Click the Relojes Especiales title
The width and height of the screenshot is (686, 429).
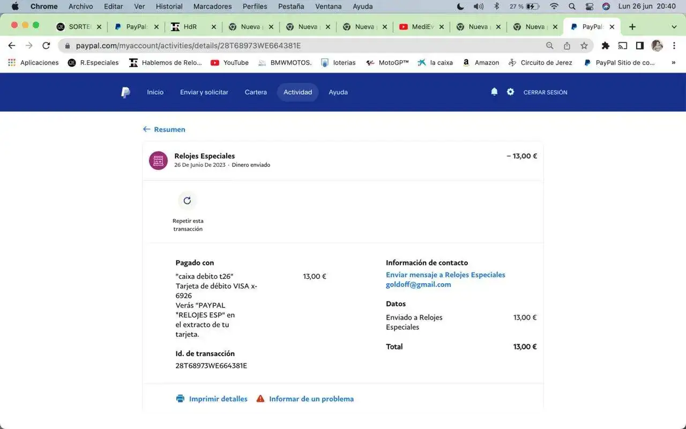(205, 156)
